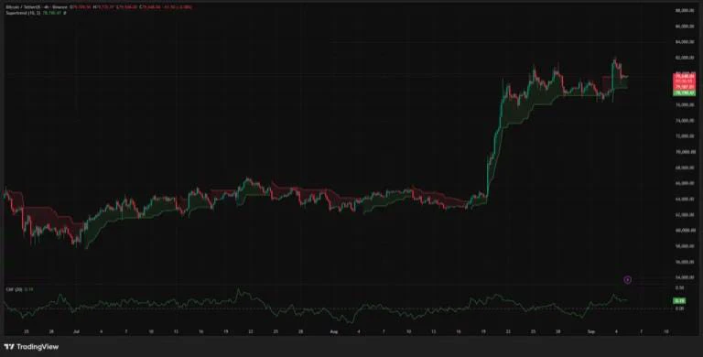Click the 84,000.00 price axis label
703x357 pixels.
(686, 42)
